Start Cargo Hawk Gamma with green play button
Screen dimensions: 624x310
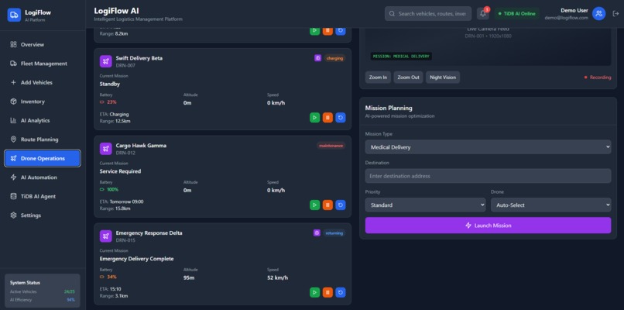[315, 205]
